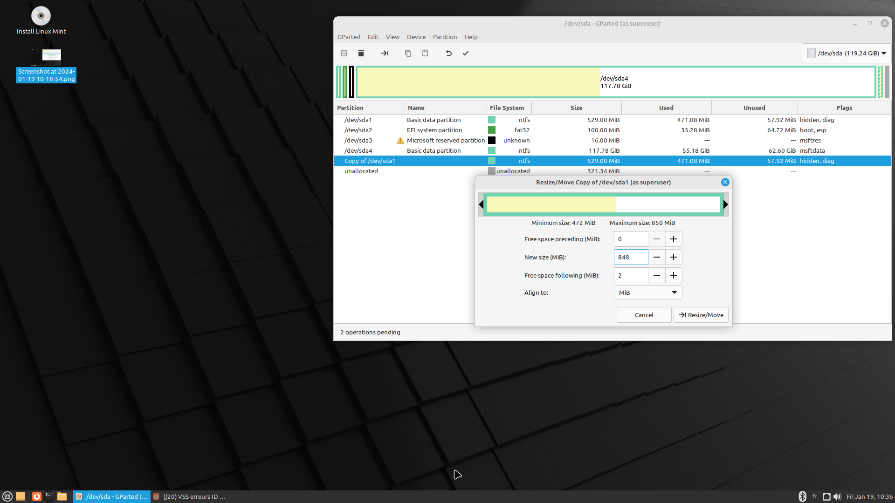Screen dimensions: 895x503
Task: Open the /dev/sda device selector dropdown
Action: coord(847,53)
